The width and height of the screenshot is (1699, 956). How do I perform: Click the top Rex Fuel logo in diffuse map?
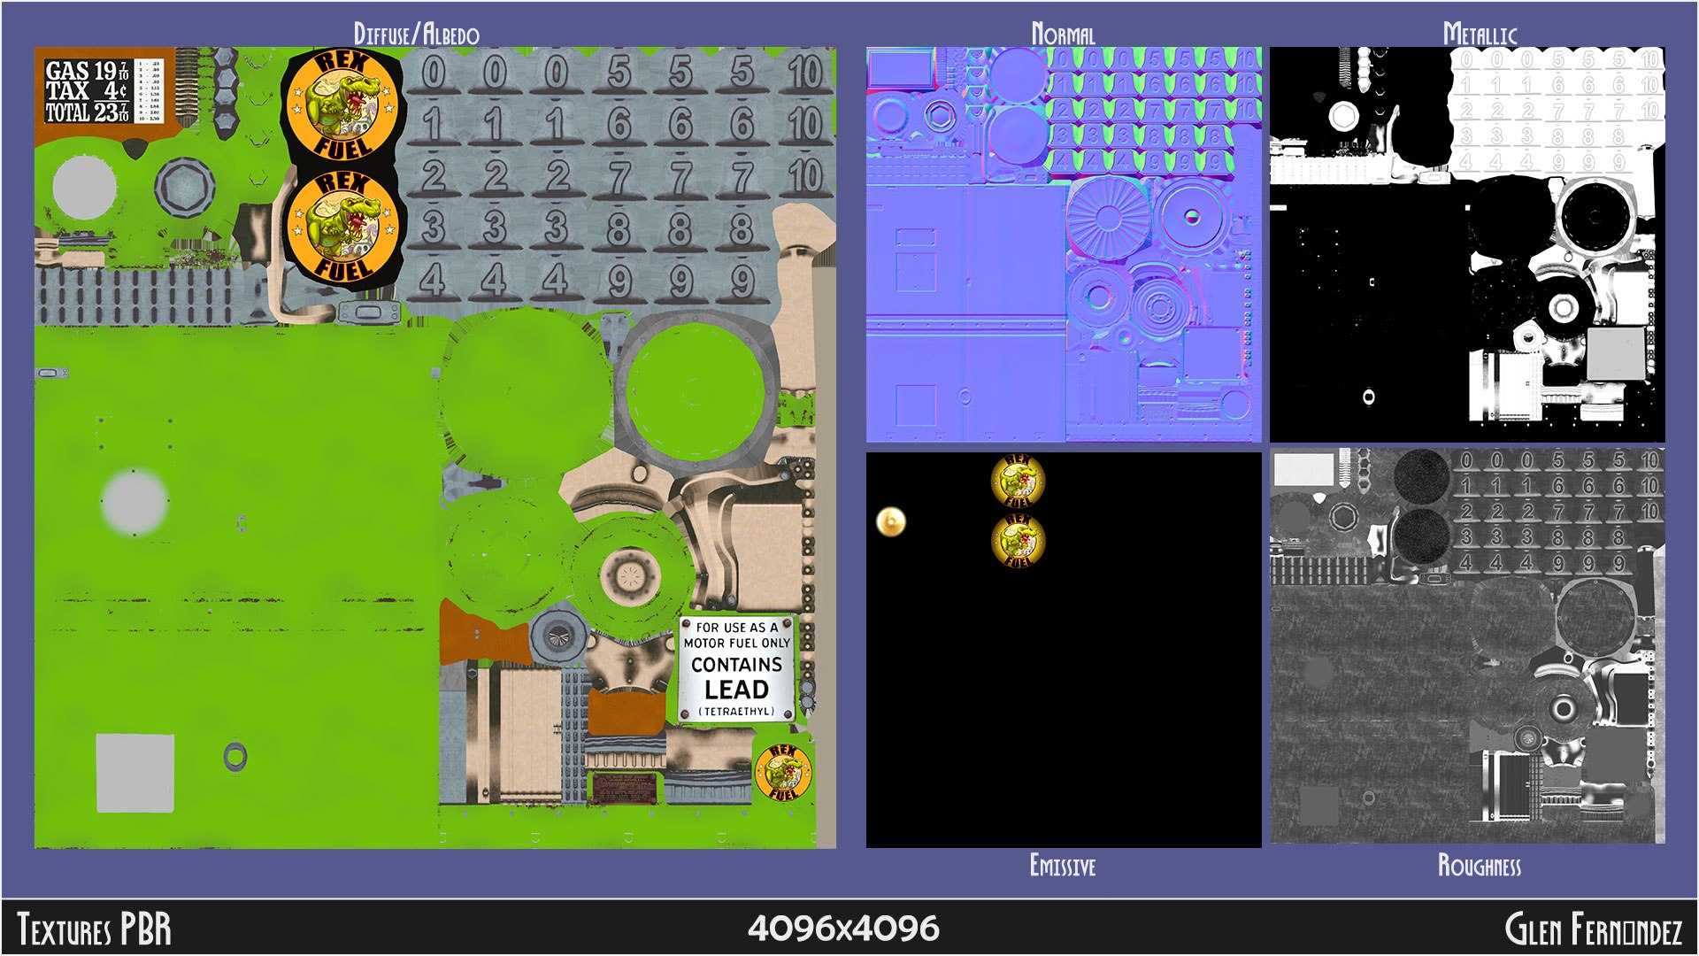click(342, 104)
